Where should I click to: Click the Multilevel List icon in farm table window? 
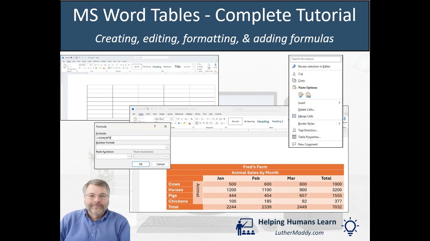208,119
